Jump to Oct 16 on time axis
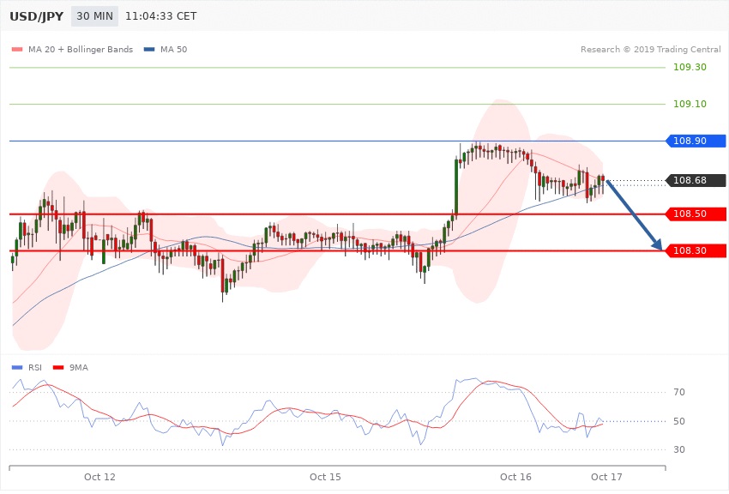The width and height of the screenshot is (729, 494). click(515, 476)
